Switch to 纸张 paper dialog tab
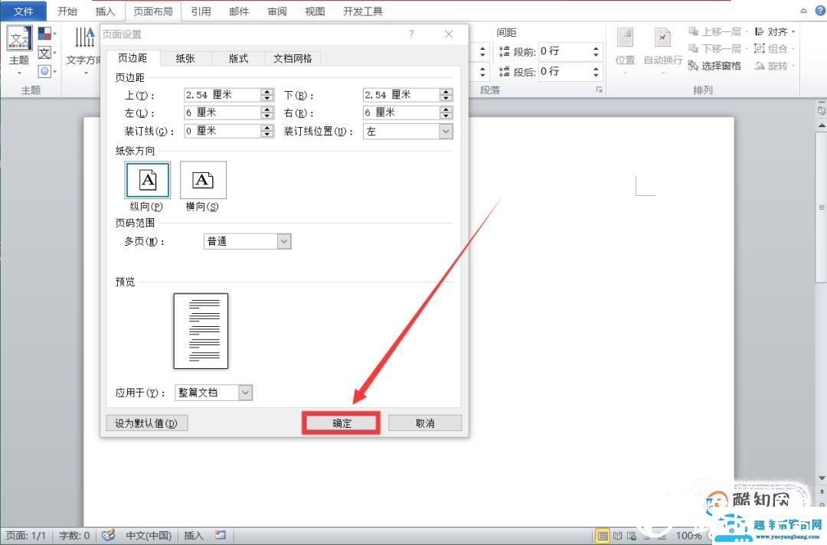Image resolution: width=827 pixels, height=545 pixels. 185,58
